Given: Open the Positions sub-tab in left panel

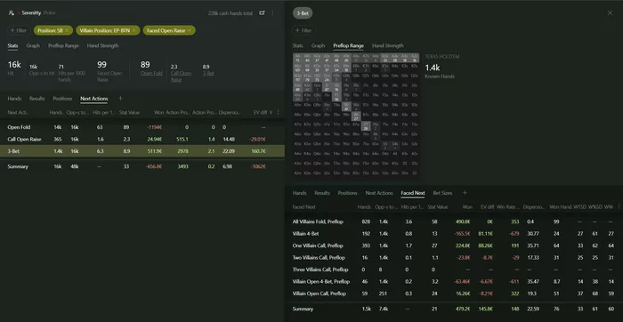Looking at the screenshot, I should (x=62, y=99).
